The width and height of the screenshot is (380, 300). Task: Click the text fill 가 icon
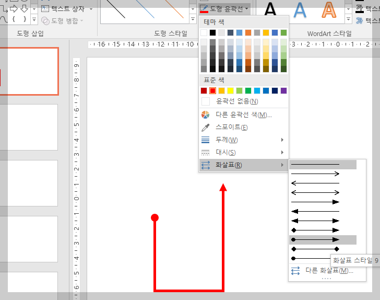point(360,9)
